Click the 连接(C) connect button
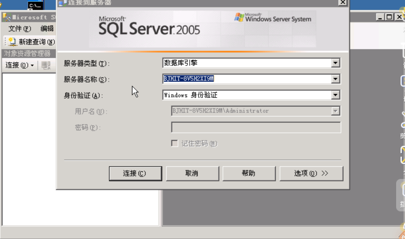The height and width of the screenshot is (239, 405). pyautogui.click(x=135, y=173)
